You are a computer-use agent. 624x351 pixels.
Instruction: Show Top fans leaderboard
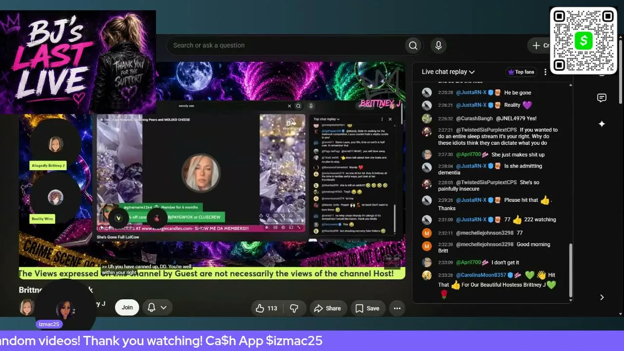(521, 72)
